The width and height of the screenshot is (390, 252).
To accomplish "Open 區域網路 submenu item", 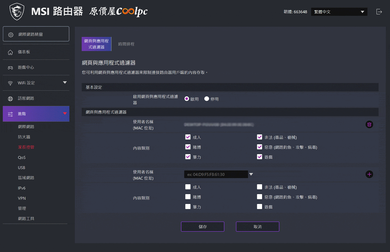I will point(26,178).
